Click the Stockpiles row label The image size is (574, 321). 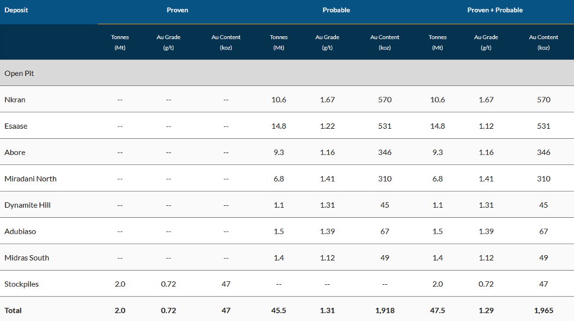pos(21,284)
